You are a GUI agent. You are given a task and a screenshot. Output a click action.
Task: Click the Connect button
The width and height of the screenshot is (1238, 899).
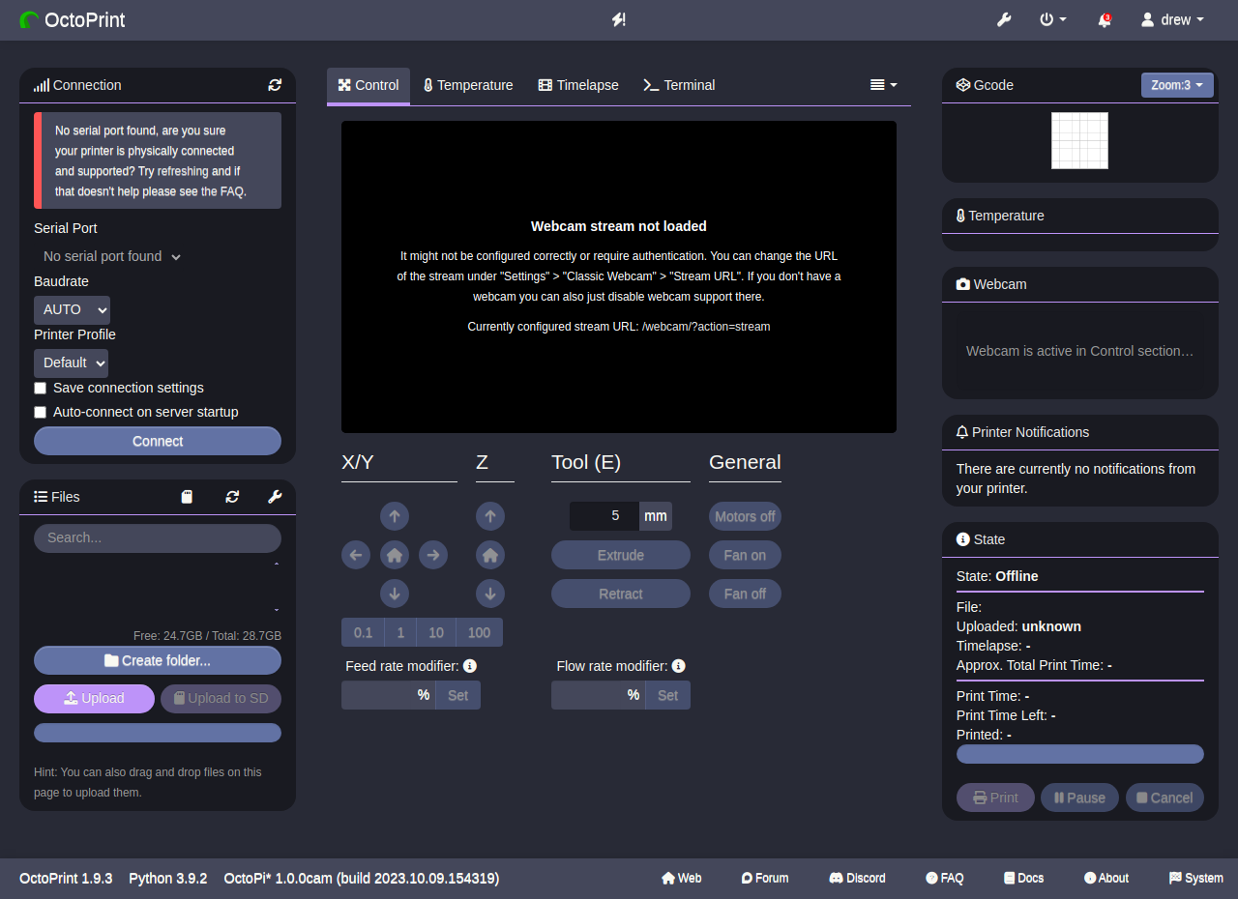click(158, 441)
